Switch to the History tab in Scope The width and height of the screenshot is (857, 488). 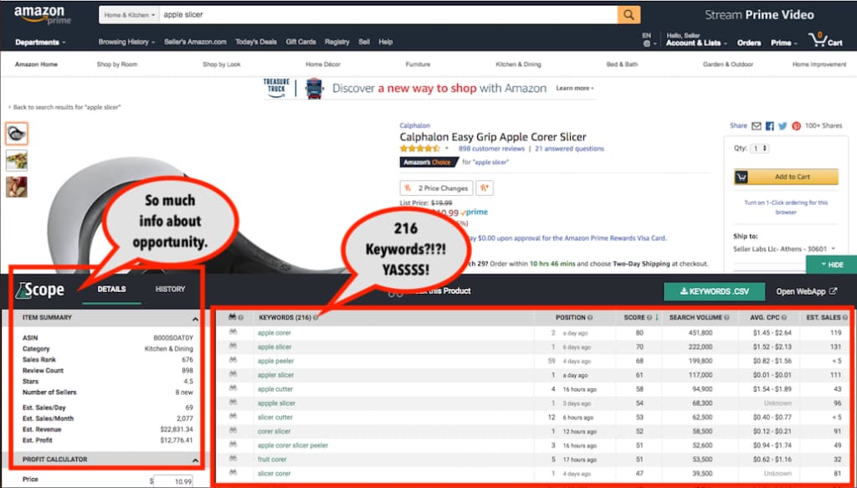point(170,289)
